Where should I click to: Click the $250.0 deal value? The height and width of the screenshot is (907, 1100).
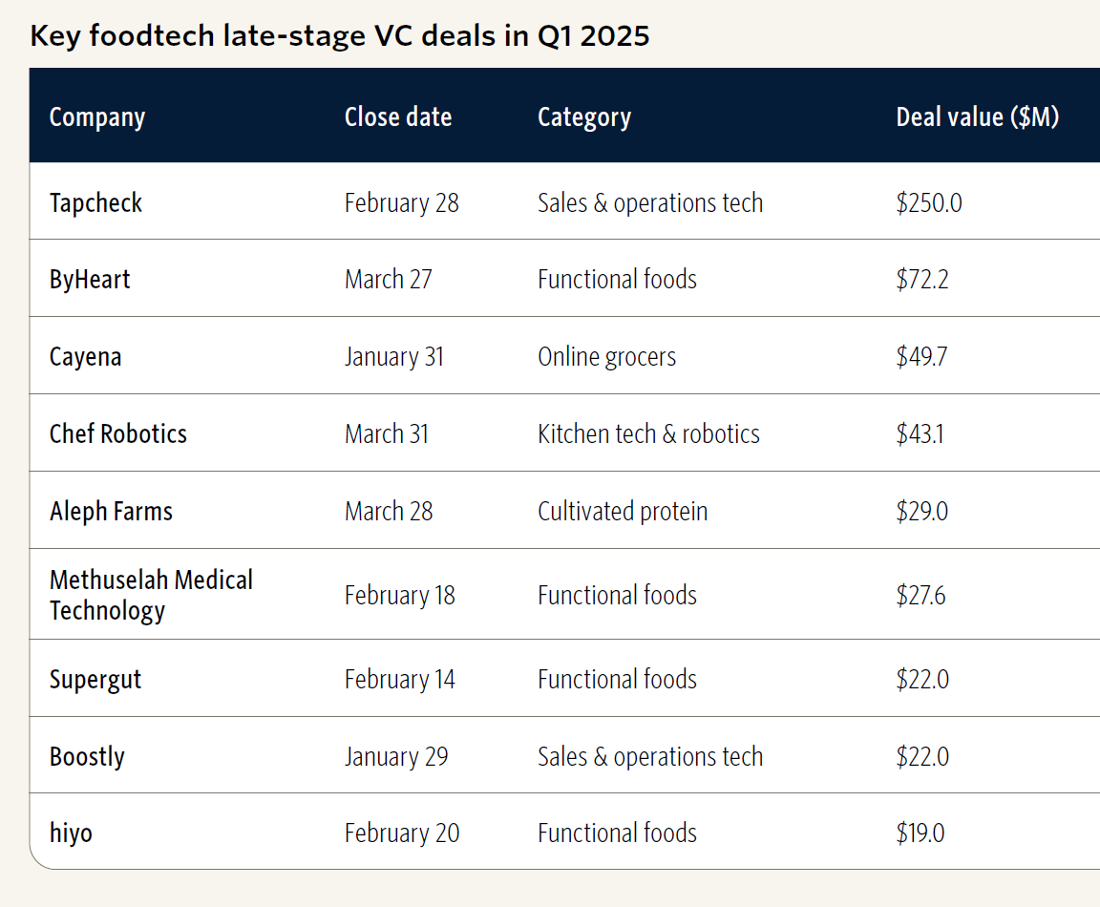tap(929, 202)
